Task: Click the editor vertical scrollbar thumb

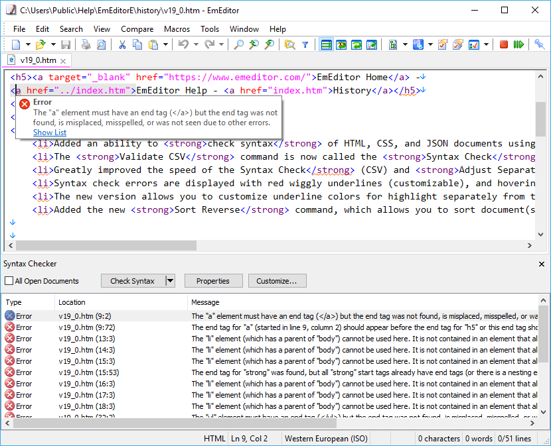Action: tap(540, 119)
